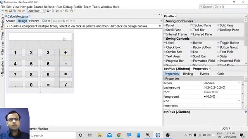Open the Navigator side panel tab
Screen dimensions: 248x139
(x=2, y=69)
